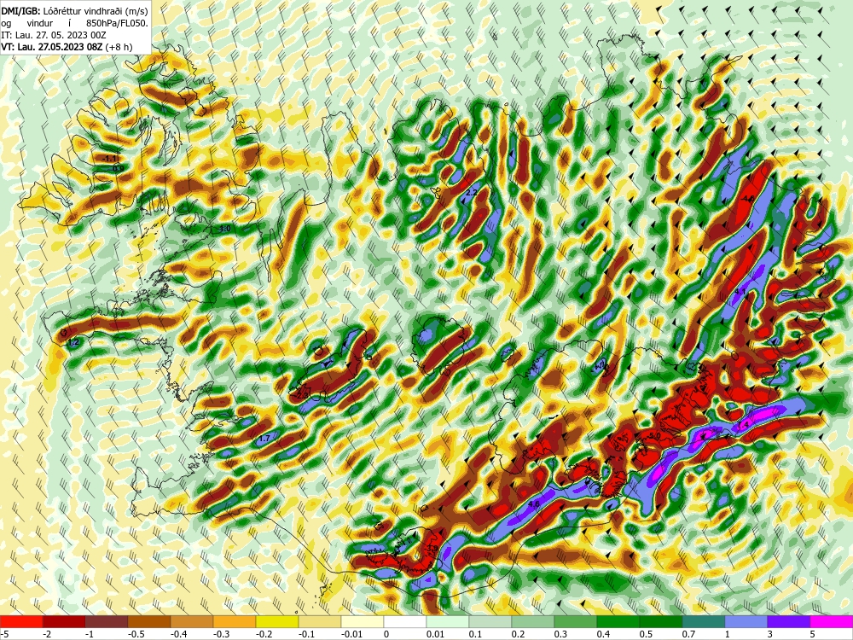
Task: Select the '2.2' value label in the north
Action: tap(472, 193)
